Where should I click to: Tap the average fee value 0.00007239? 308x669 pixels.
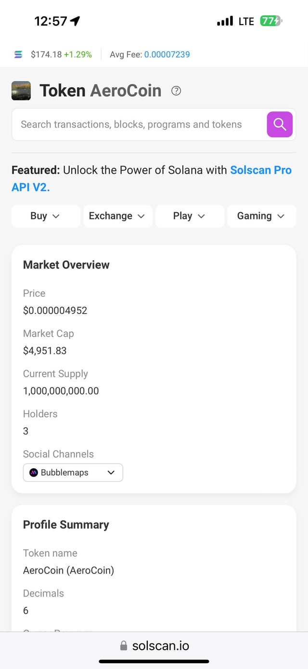tap(167, 55)
